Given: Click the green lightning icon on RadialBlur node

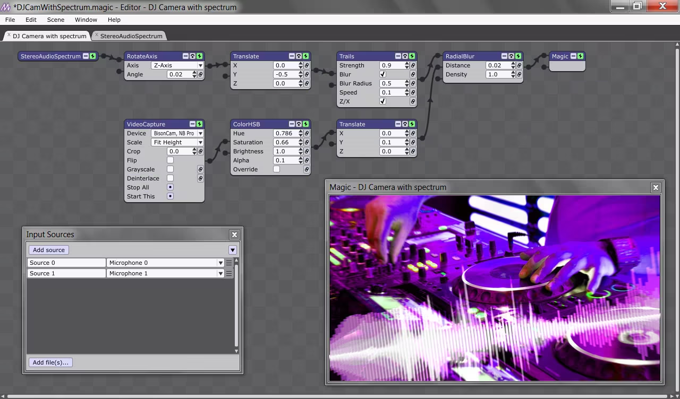Looking at the screenshot, I should pos(518,56).
